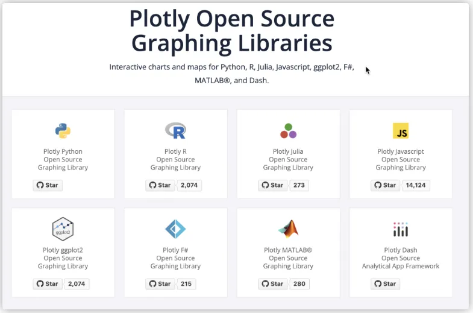Star the Plotly F# repository
Viewport: 473px width, 313px height.
160,283
